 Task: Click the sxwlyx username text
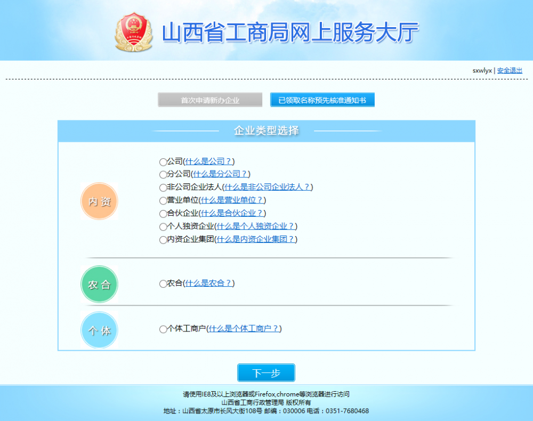coord(480,70)
